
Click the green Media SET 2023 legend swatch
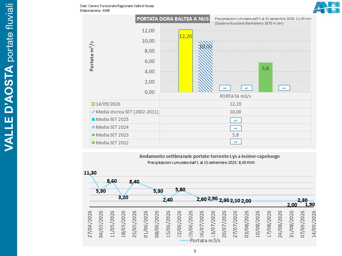coord(93,135)
